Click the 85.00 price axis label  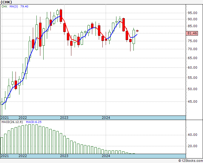(x=192, y=26)
